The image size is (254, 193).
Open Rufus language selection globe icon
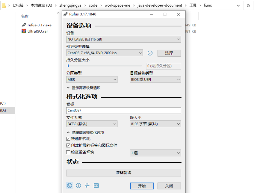click(70, 185)
